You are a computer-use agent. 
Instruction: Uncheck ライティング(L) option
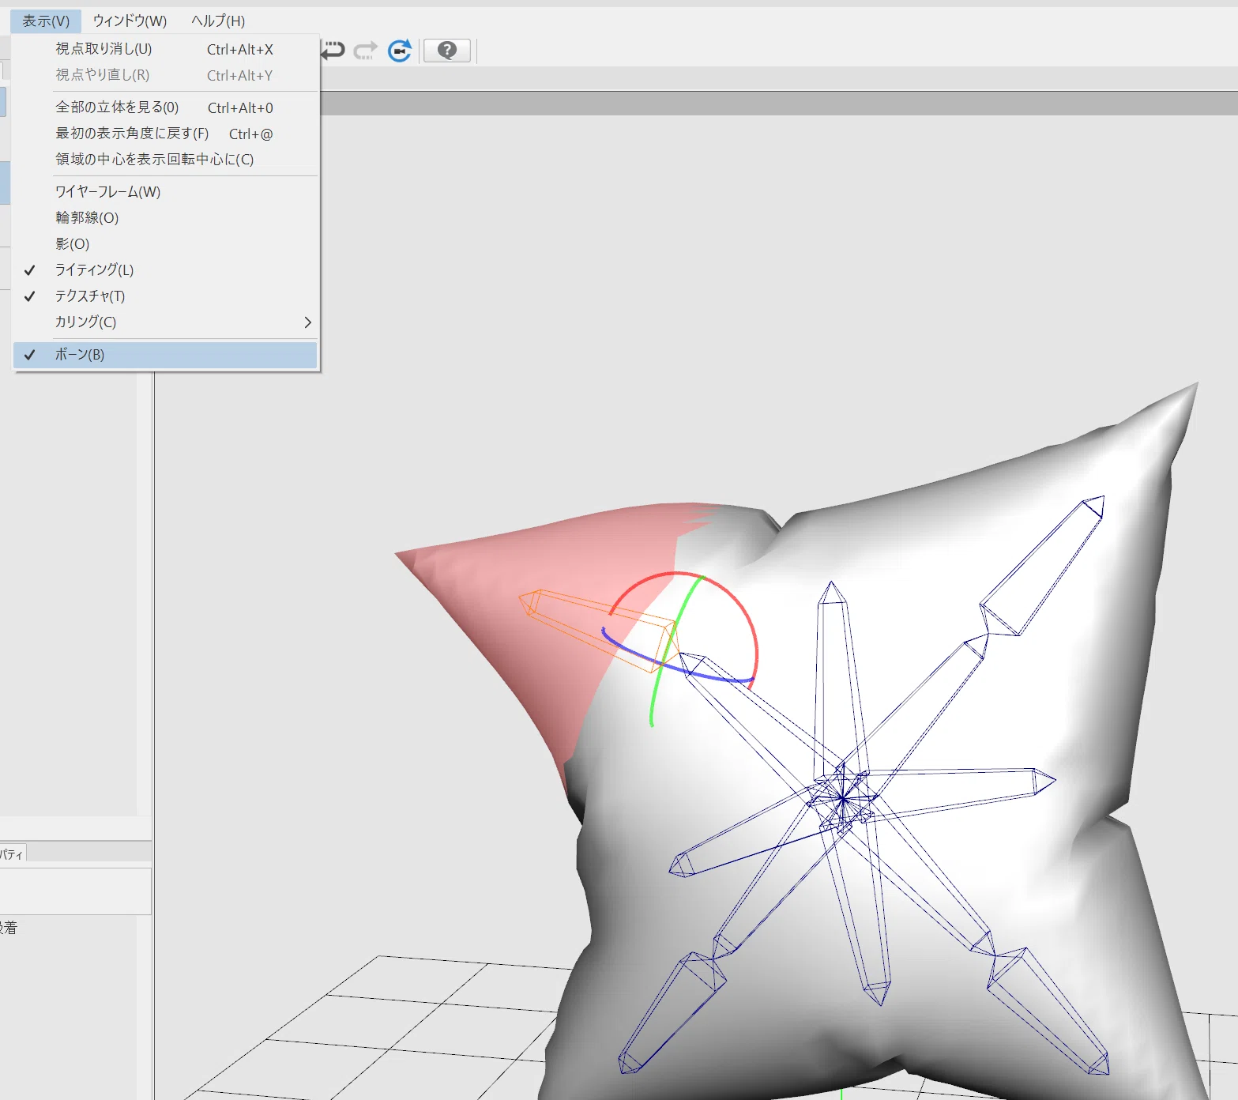click(165, 270)
